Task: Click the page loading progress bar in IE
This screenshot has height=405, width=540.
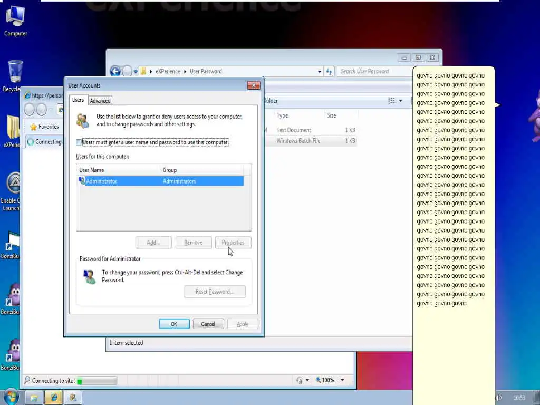Action: pos(97,381)
